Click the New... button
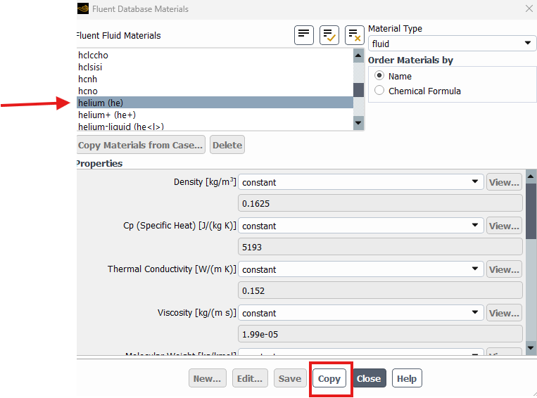Screen dimensions: 537x398 pos(207,378)
